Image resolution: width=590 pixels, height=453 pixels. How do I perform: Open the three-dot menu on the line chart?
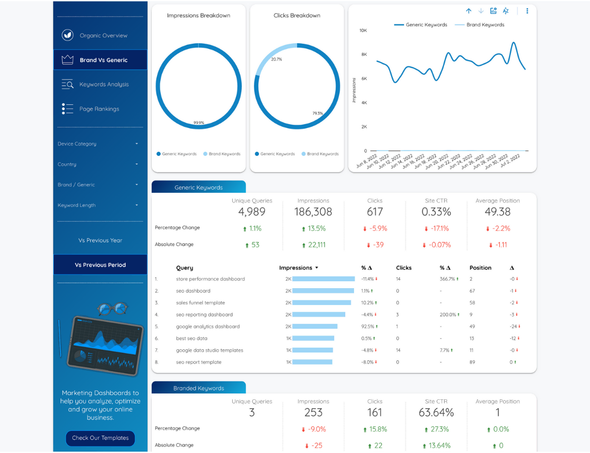click(527, 11)
